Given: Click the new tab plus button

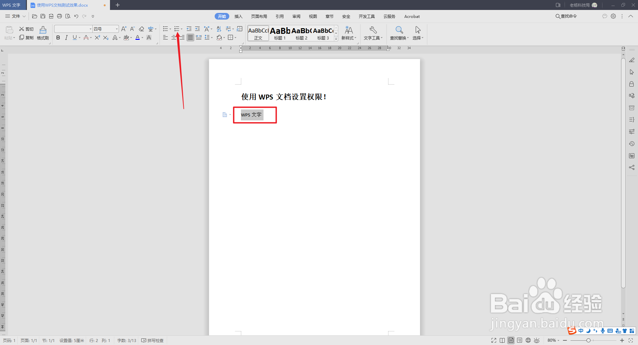Looking at the screenshot, I should (x=117, y=5).
